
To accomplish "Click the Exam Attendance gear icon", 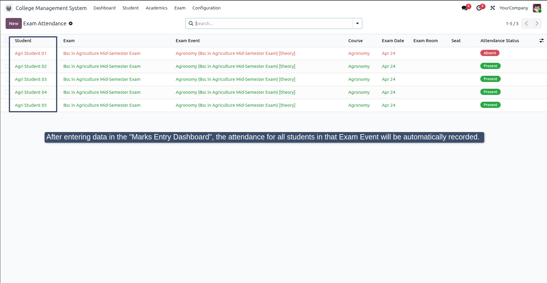I will pyautogui.click(x=71, y=24).
